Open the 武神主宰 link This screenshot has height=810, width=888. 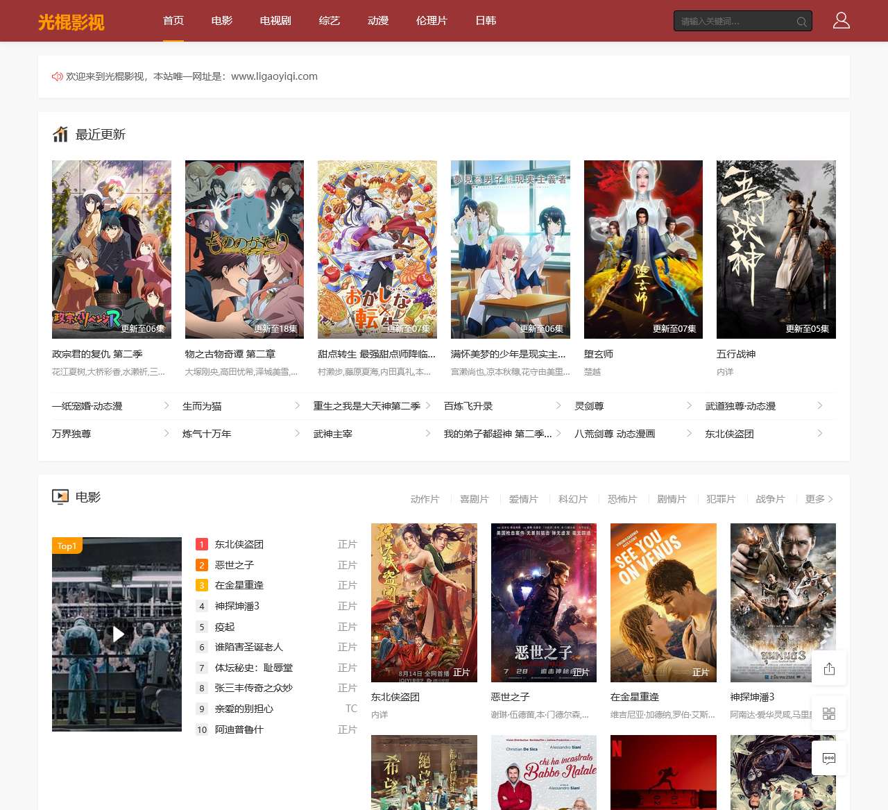click(x=333, y=434)
